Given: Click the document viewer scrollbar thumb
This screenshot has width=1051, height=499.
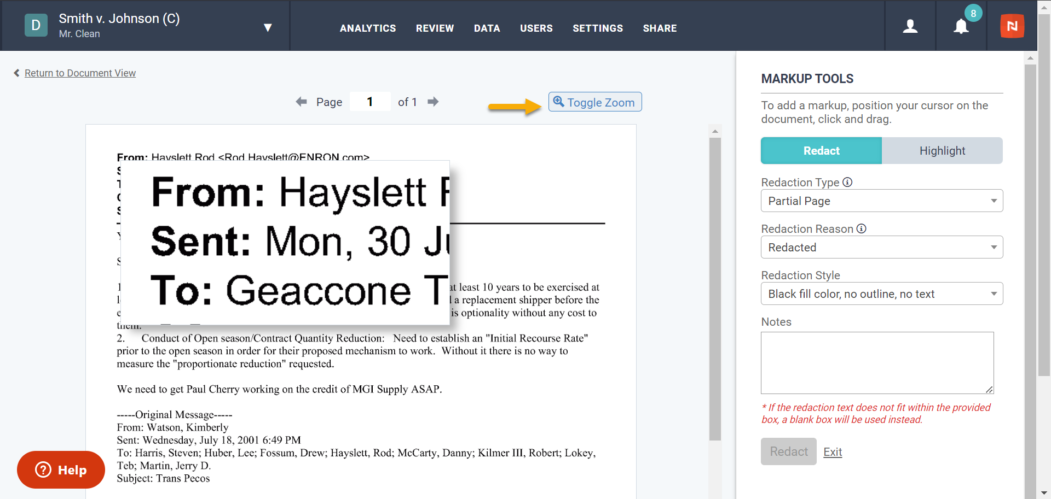Looking at the screenshot, I should pyautogui.click(x=715, y=289).
